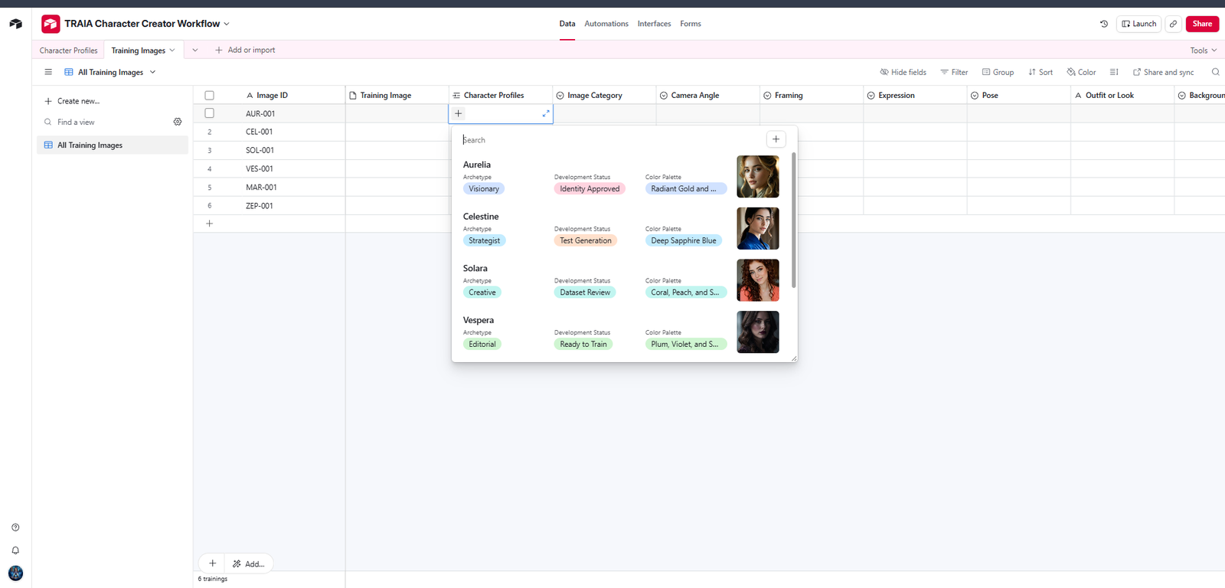Viewport: 1225px width, 588px height.
Task: Switch to the Interfaces tab
Action: click(x=654, y=24)
